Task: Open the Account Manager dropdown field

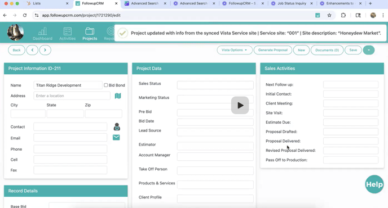Action: pyautogui.click(x=215, y=157)
